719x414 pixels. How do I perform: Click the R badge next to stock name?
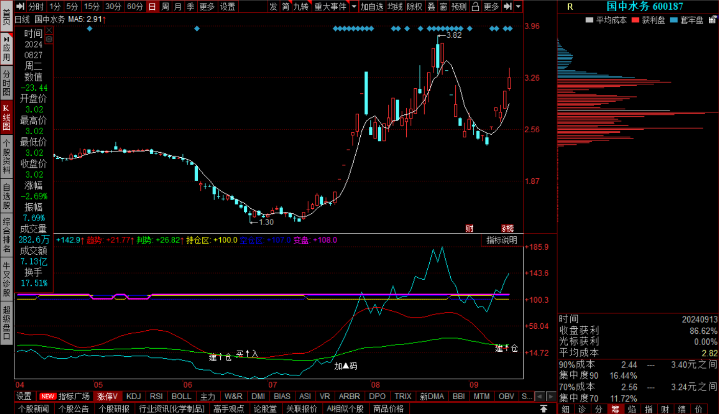(570, 7)
